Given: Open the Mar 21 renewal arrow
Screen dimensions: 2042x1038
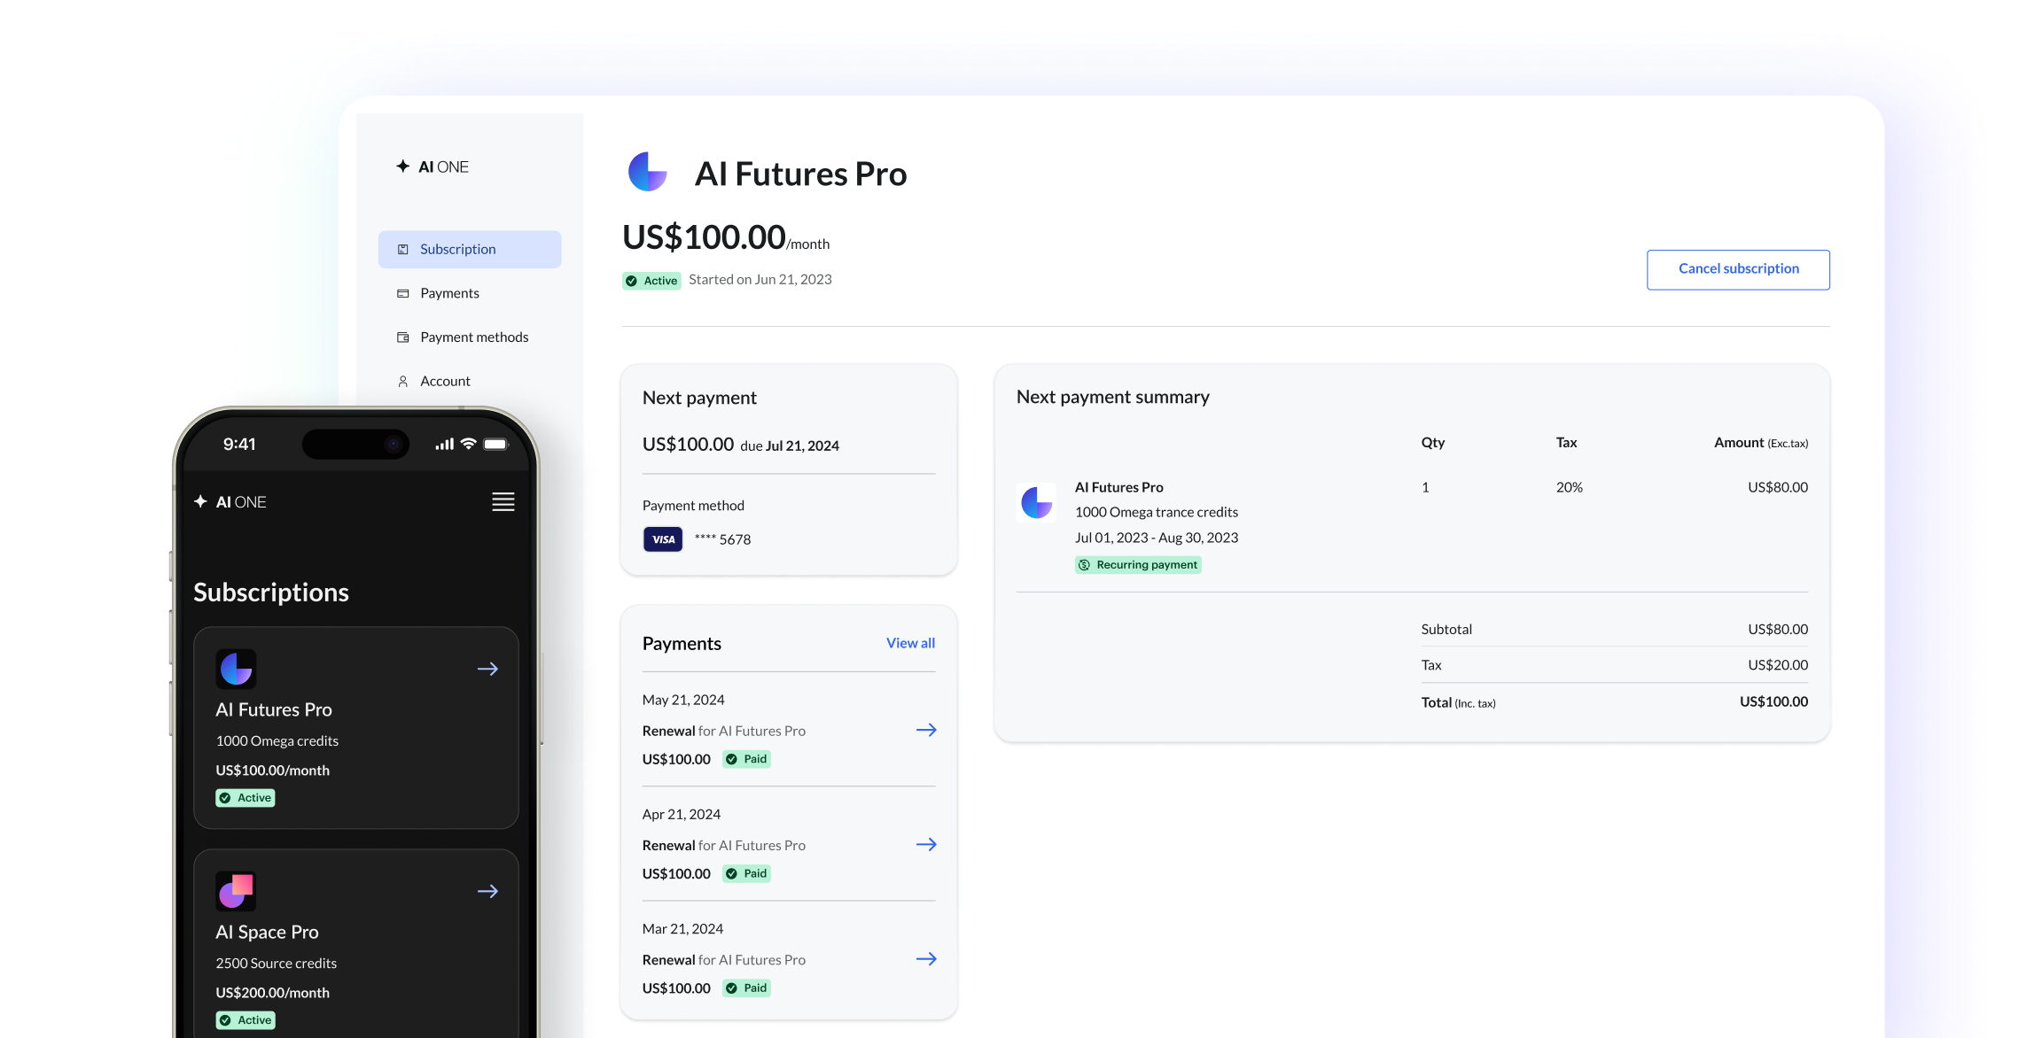Looking at the screenshot, I should click(x=925, y=958).
